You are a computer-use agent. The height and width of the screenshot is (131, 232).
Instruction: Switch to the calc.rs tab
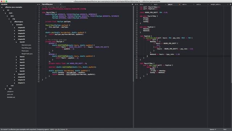tap(185, 4)
